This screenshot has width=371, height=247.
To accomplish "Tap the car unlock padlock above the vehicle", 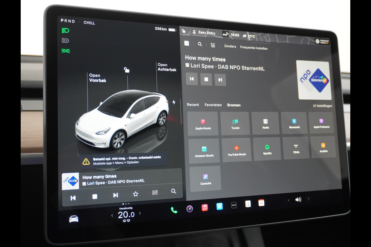I will pyautogui.click(x=126, y=70).
